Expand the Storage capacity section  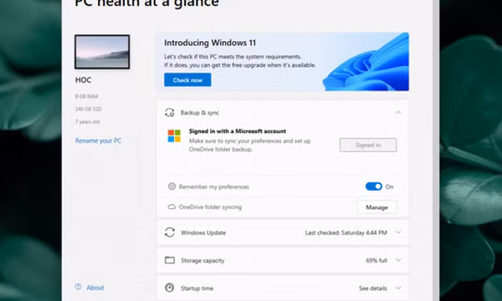coord(398,260)
